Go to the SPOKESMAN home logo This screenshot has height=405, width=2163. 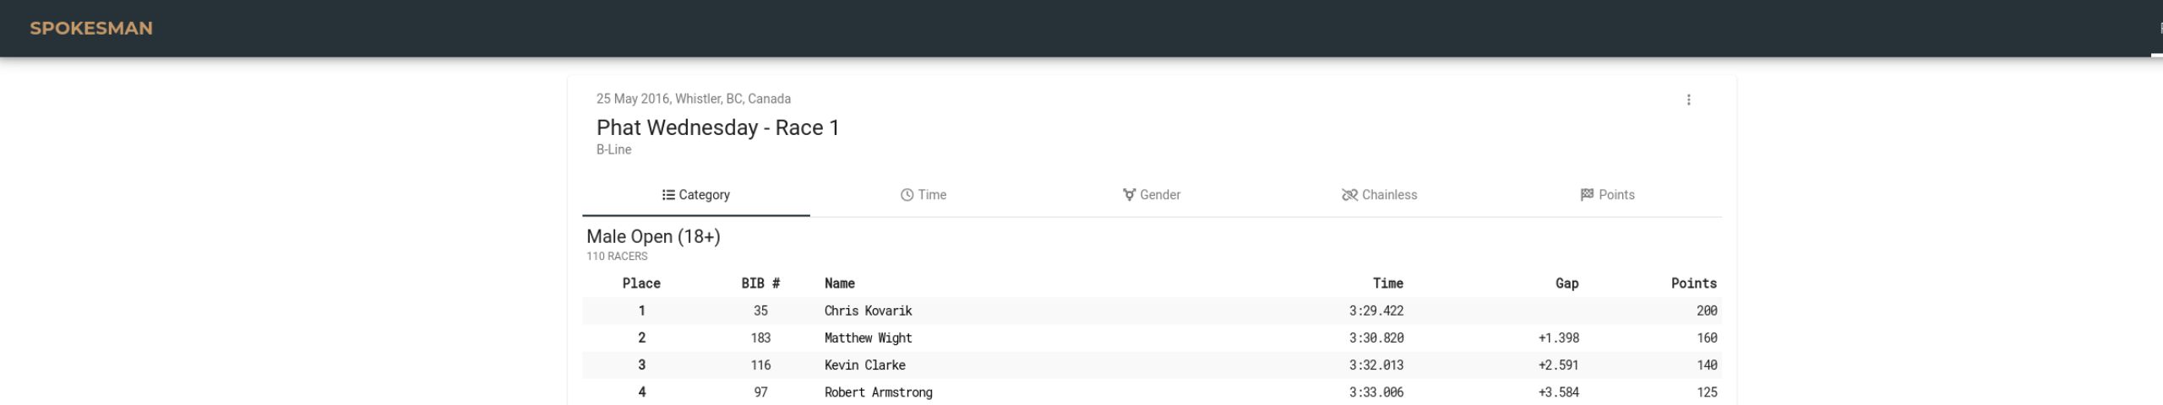91,29
